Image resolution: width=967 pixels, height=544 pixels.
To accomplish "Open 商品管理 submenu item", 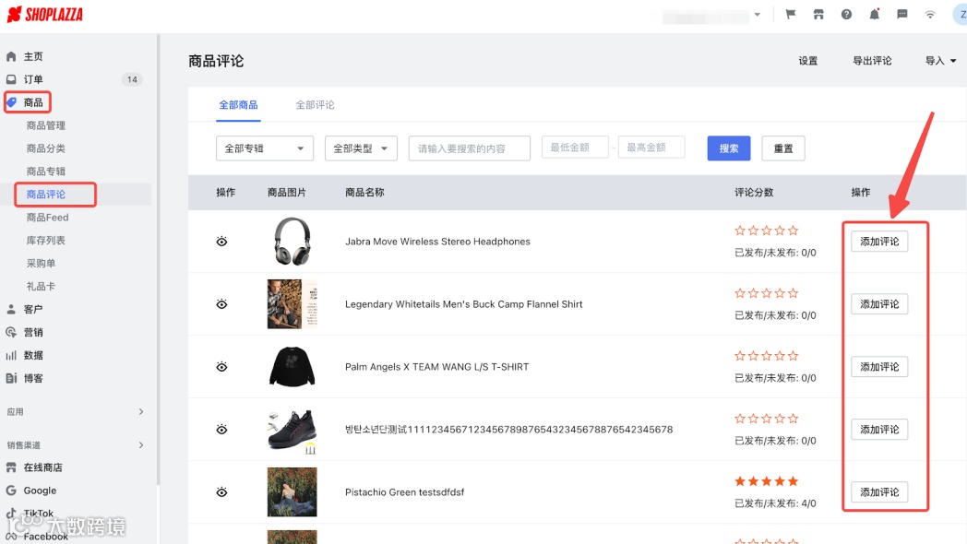I will tap(45, 125).
